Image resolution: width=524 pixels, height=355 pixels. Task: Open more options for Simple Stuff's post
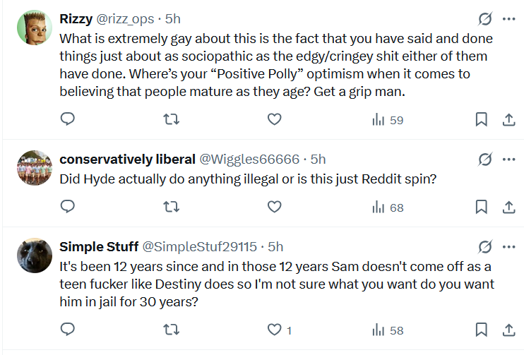(508, 247)
